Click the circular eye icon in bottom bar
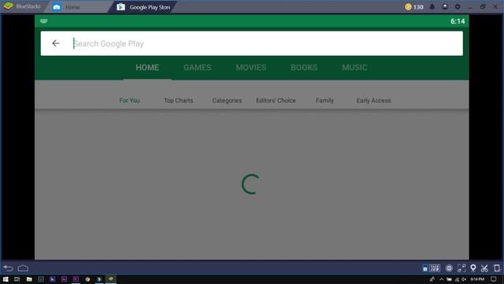Viewport: 504px width, 284px height. coord(449,268)
